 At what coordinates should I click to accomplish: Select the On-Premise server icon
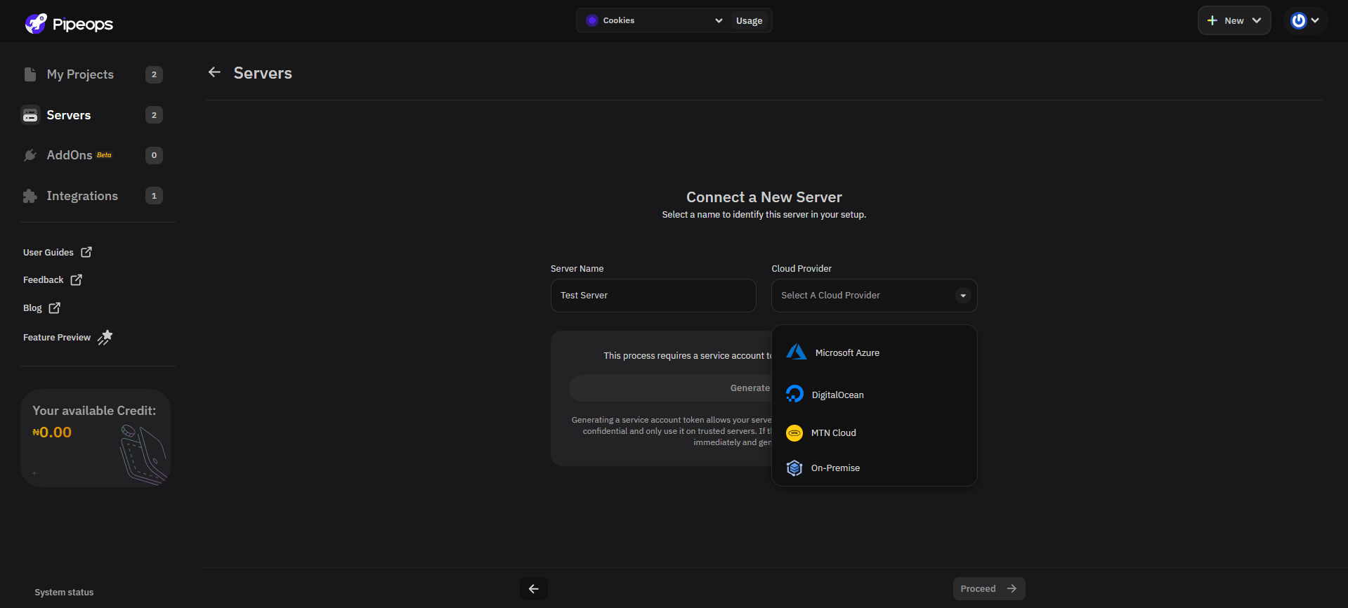(x=794, y=468)
